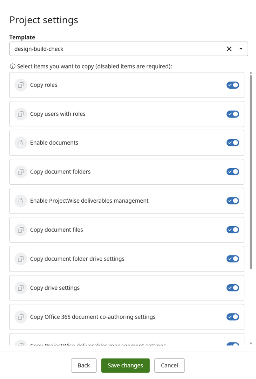256x379 pixels.
Task: Toggle the Copy document folder drive settings switch
Action: 233,259
